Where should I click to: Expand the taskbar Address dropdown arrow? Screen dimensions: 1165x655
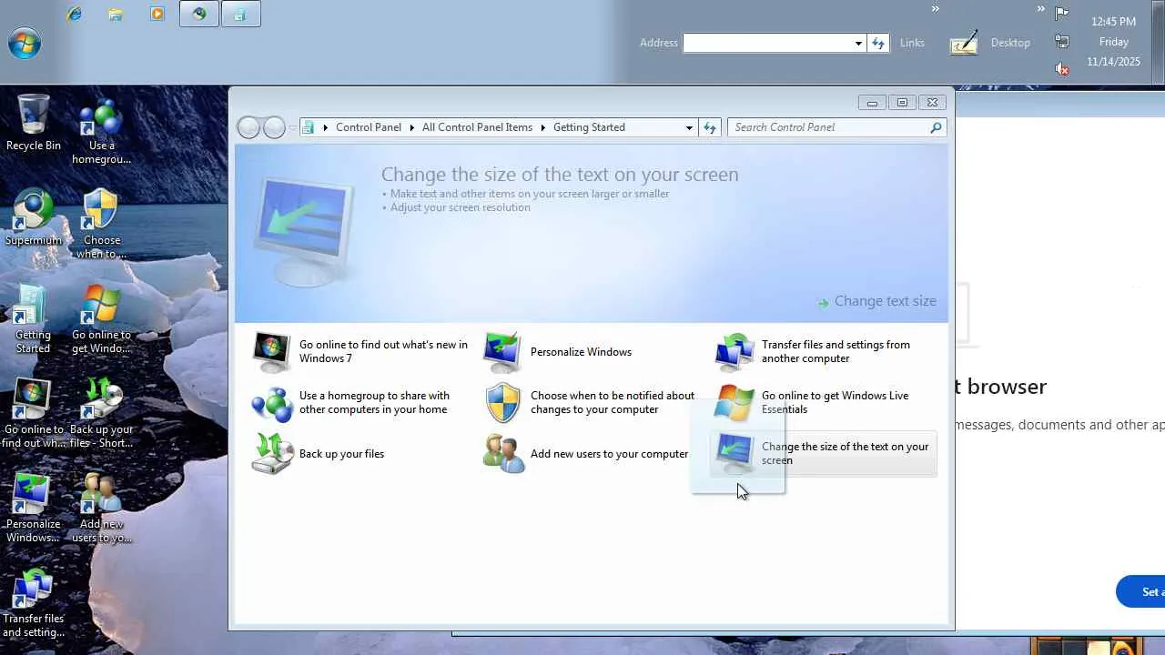click(x=858, y=43)
